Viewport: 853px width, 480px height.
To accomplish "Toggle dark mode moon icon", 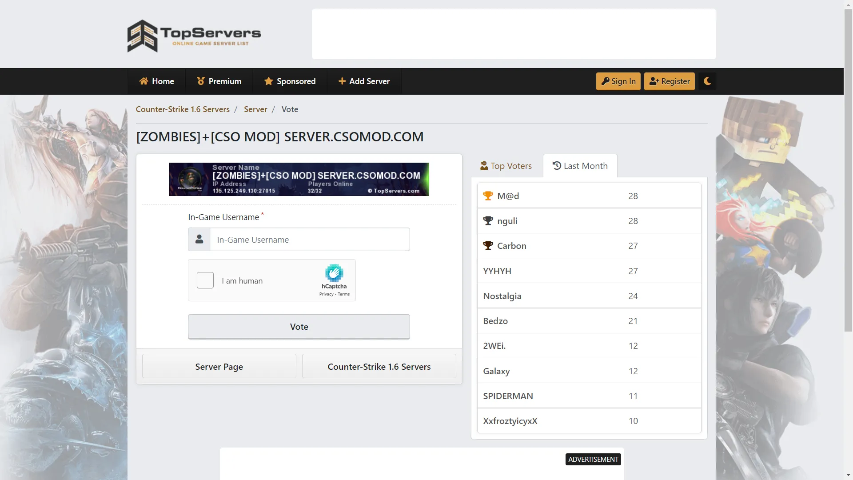I will point(707,81).
